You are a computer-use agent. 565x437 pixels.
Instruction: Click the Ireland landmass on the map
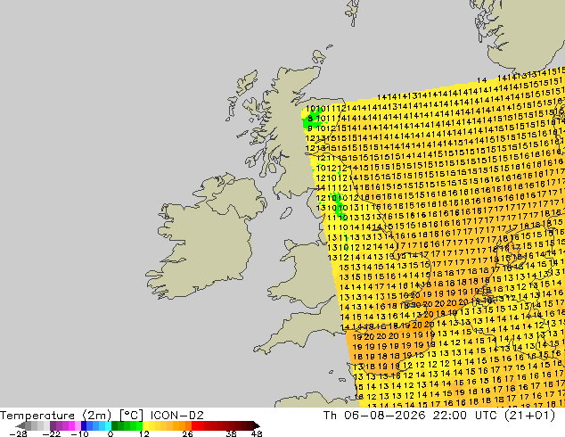pyautogui.click(x=206, y=245)
